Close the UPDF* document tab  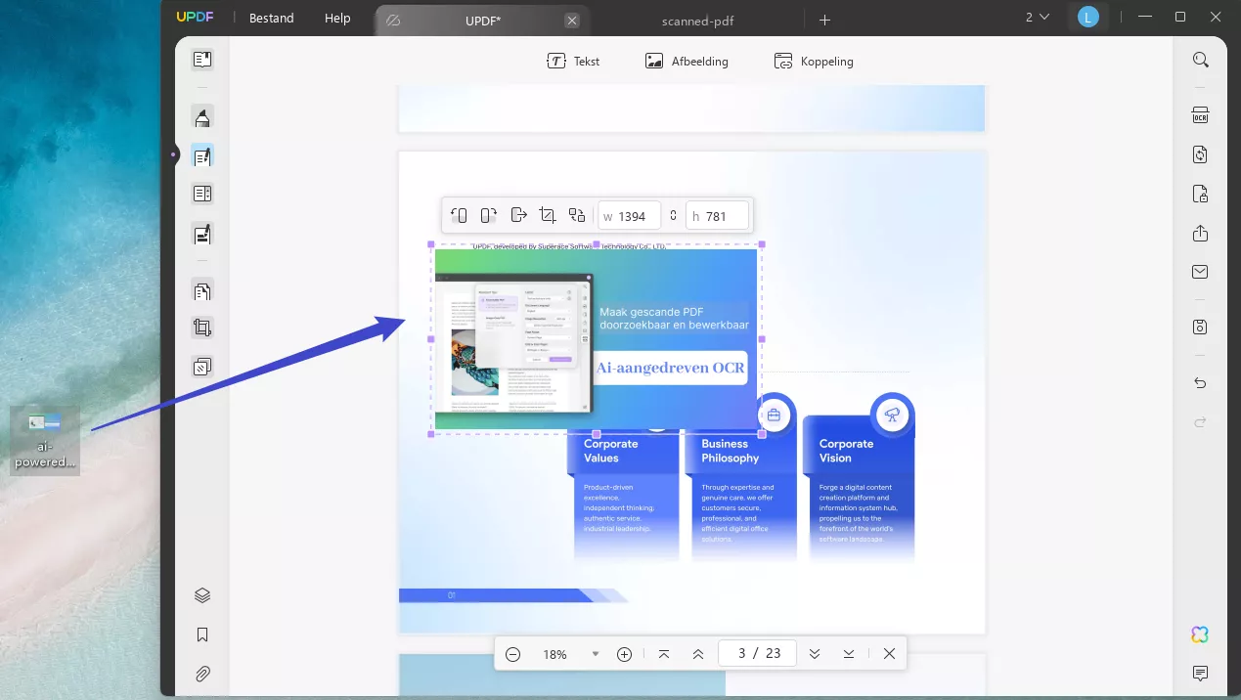coord(572,21)
